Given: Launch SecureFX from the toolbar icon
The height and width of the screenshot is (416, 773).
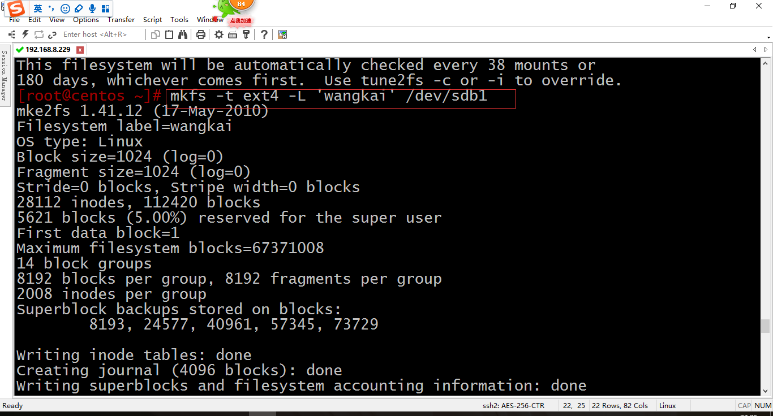Looking at the screenshot, I should point(282,34).
